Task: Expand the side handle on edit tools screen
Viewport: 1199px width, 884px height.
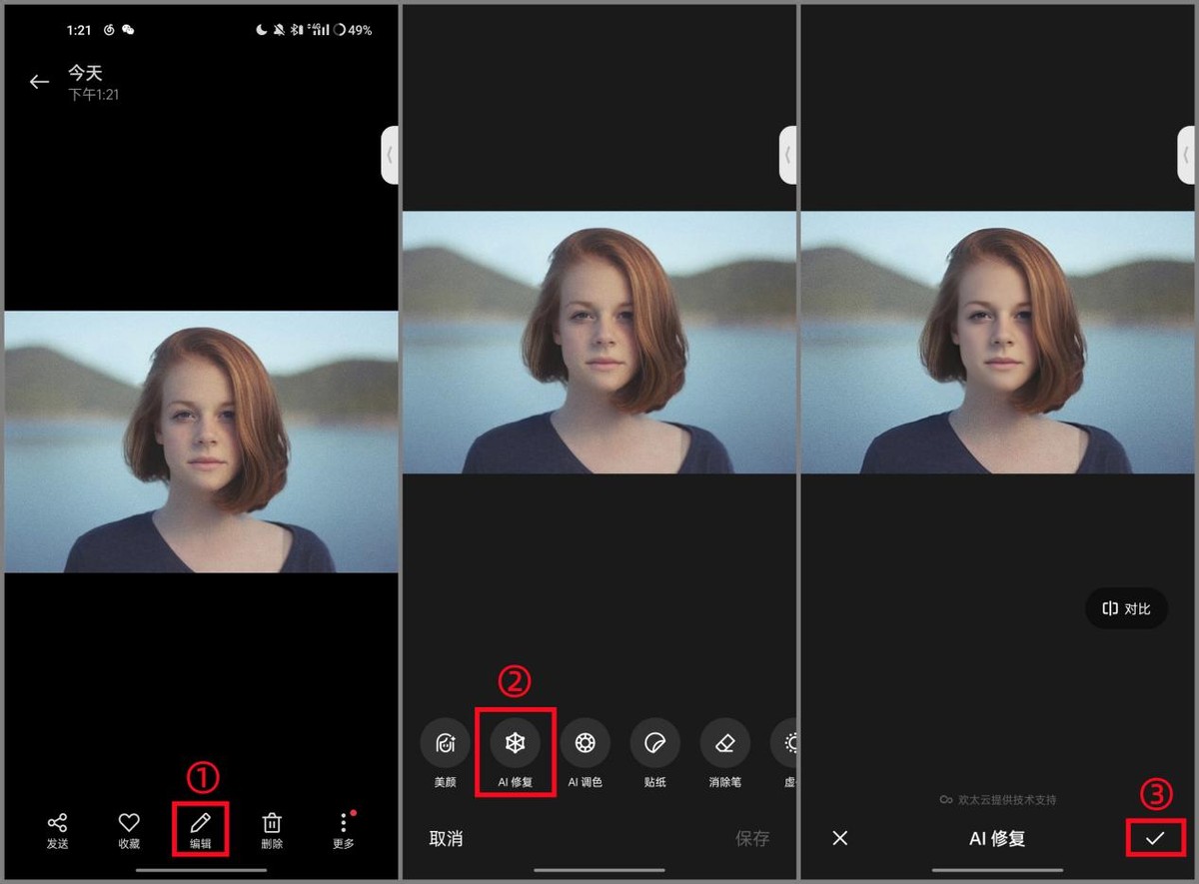Action: pyautogui.click(x=787, y=155)
